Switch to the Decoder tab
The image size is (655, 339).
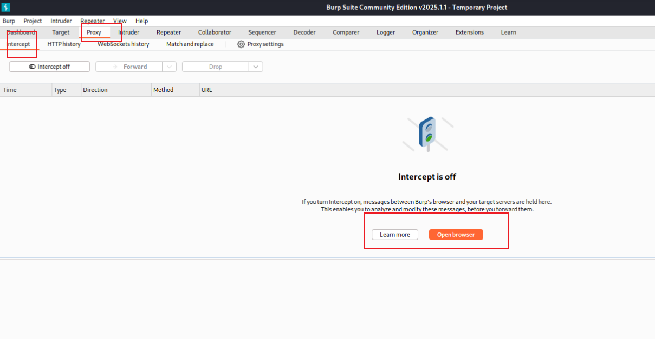coord(304,32)
